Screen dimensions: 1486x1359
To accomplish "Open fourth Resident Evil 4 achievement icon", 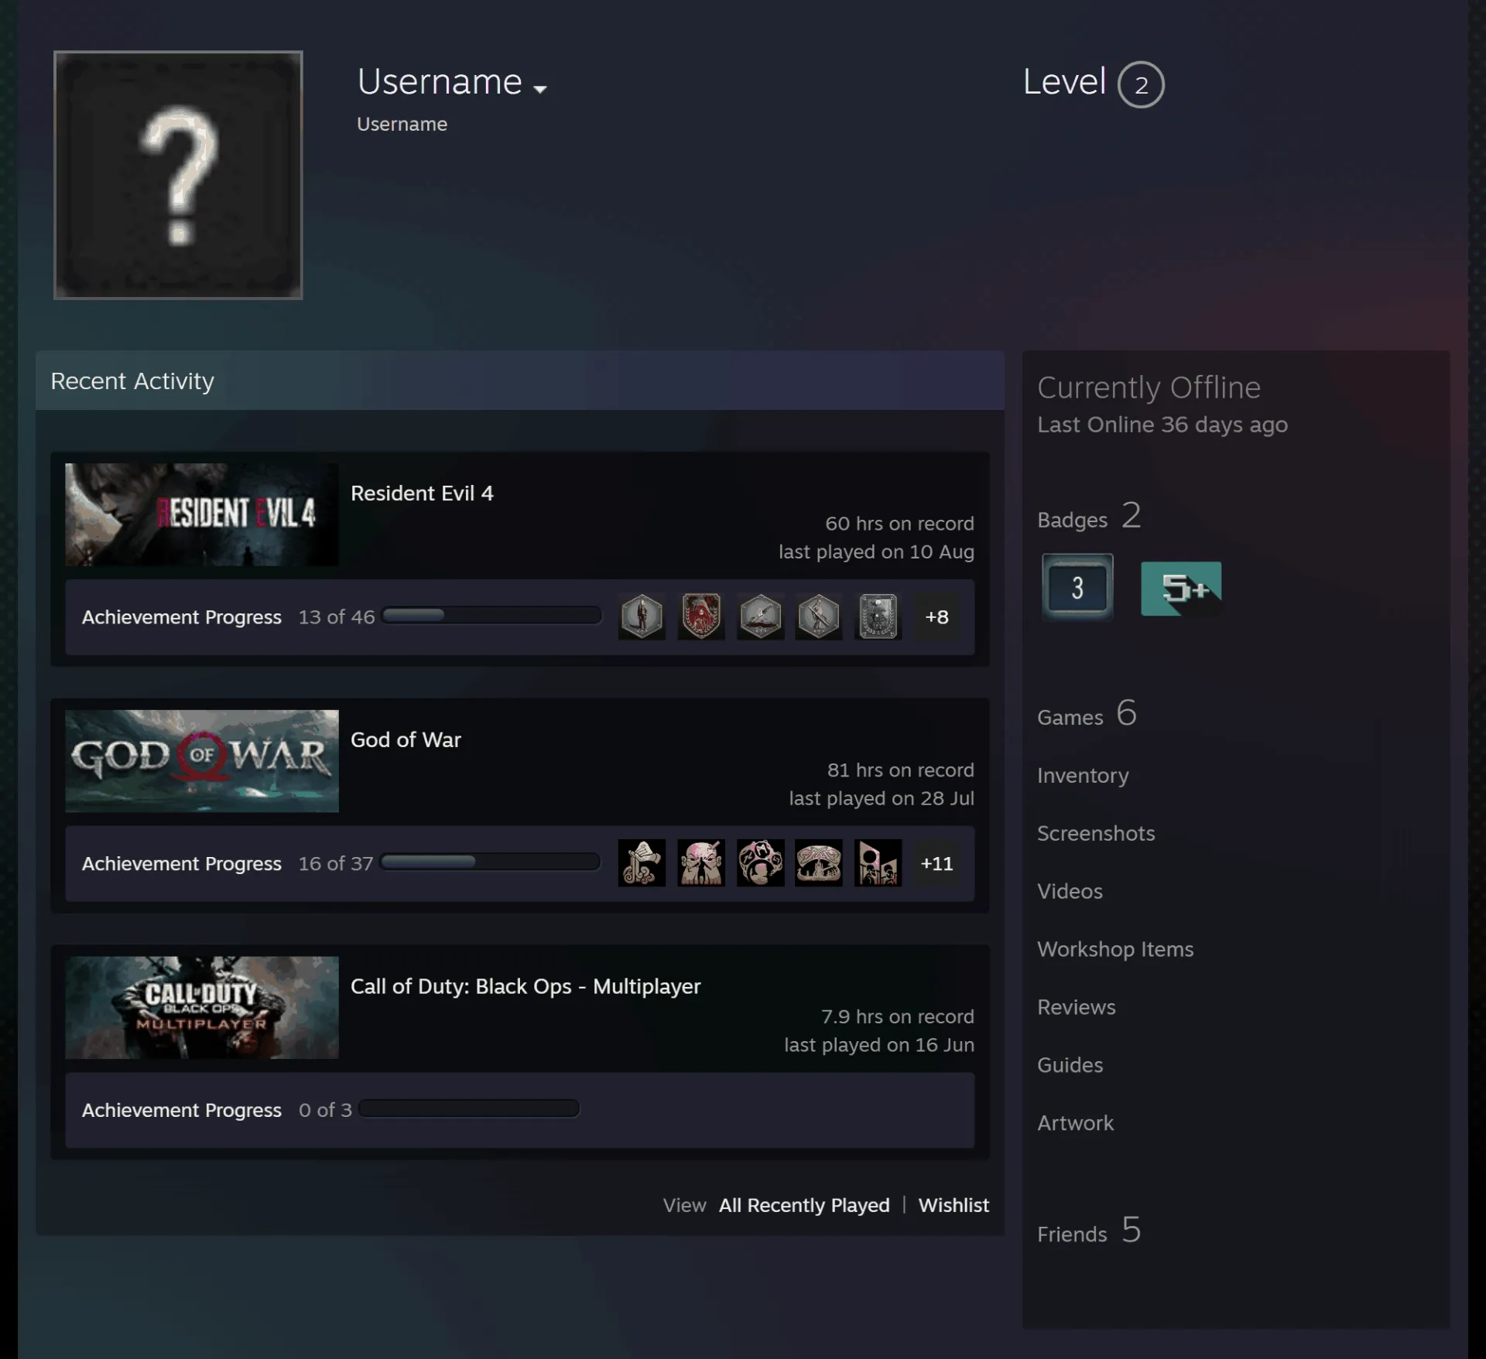I will [819, 616].
